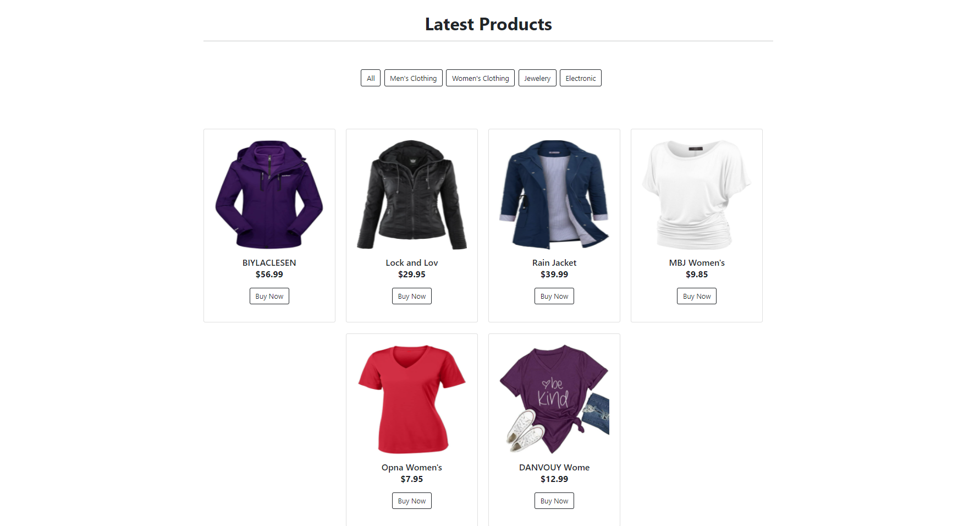Viewport: 975px width, 526px height.
Task: Click the BIYLACLESEN product name
Action: (269, 263)
